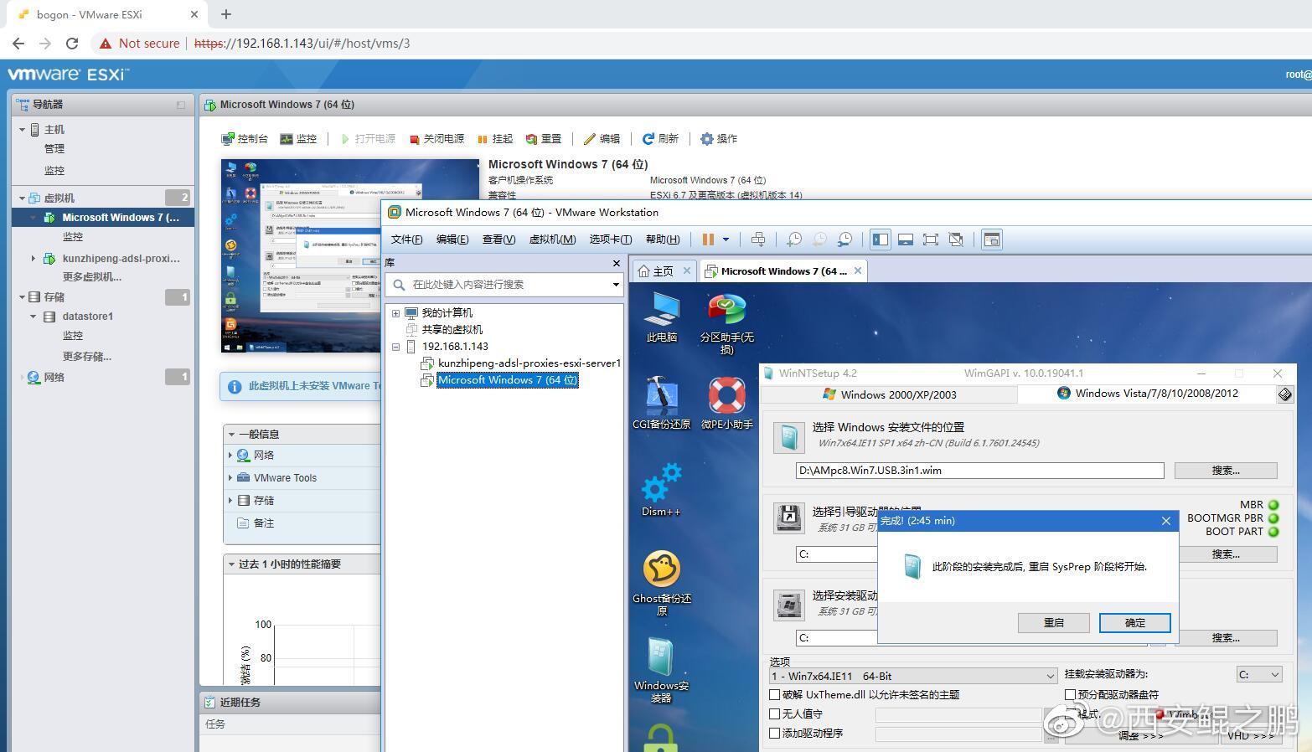Click the Workstation pause VM icon
The width and height of the screenshot is (1312, 752).
tap(708, 240)
